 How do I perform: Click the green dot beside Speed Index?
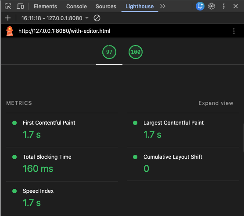coord(14,191)
